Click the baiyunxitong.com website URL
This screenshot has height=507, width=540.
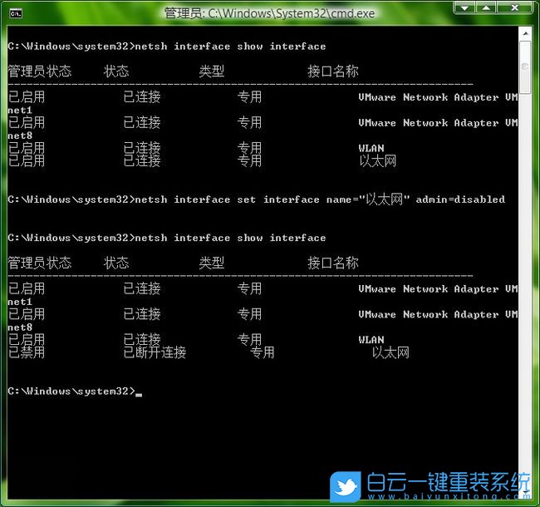tap(449, 497)
